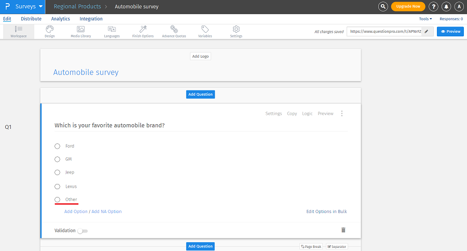Open Finish Options in toolbar
Viewport: 467px width, 251px height.
(x=143, y=31)
